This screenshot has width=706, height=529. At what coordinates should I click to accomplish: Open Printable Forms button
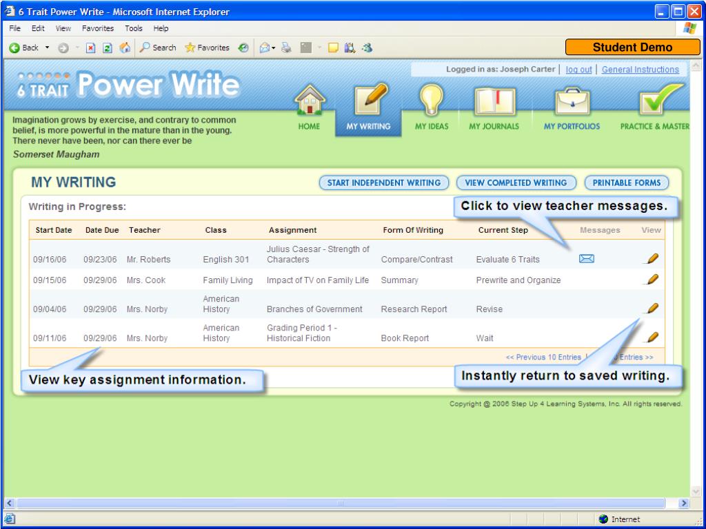point(627,183)
